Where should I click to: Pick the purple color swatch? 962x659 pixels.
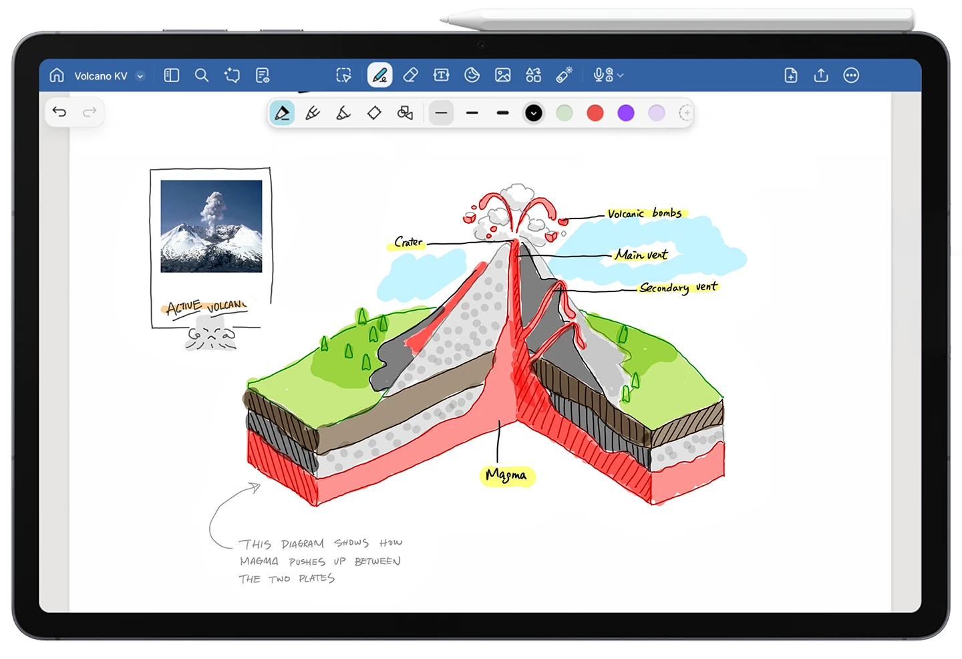(x=626, y=113)
